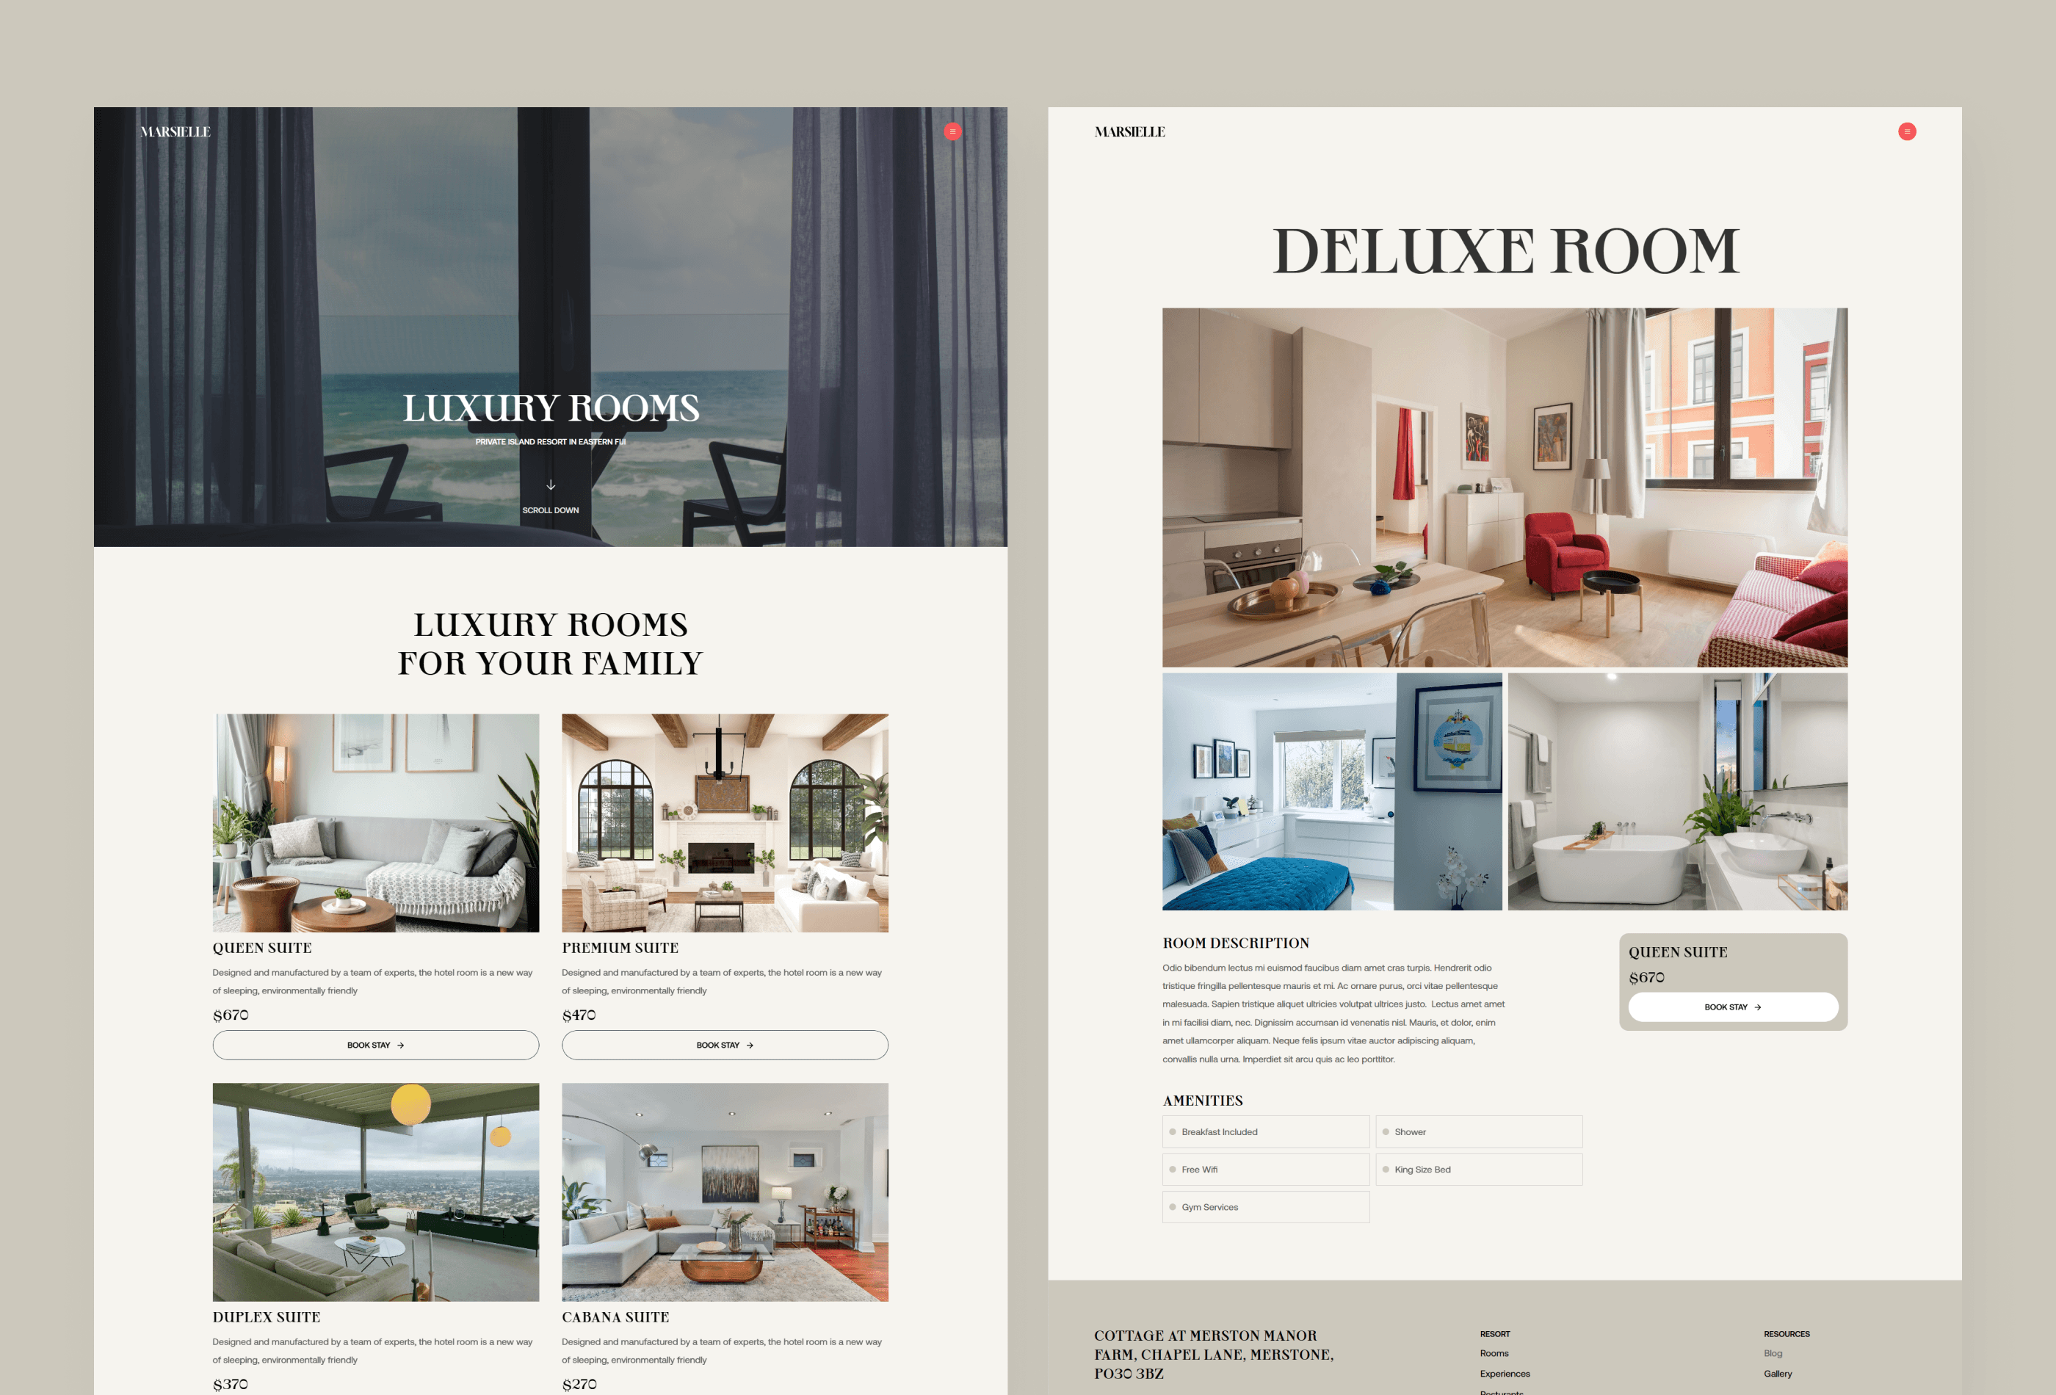The width and height of the screenshot is (2056, 1395).
Task: Click the Free Wifi amenity icon
Action: (x=1173, y=1170)
